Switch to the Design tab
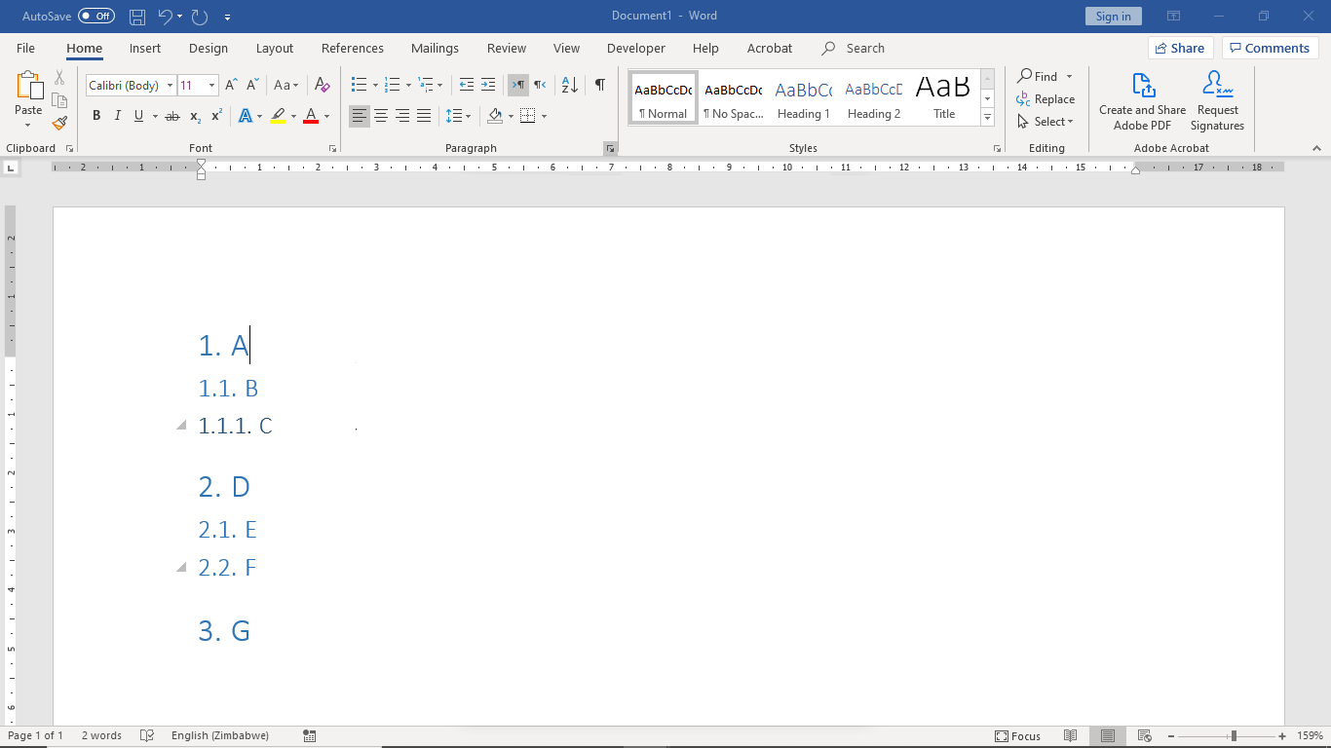1331x748 pixels. point(209,48)
